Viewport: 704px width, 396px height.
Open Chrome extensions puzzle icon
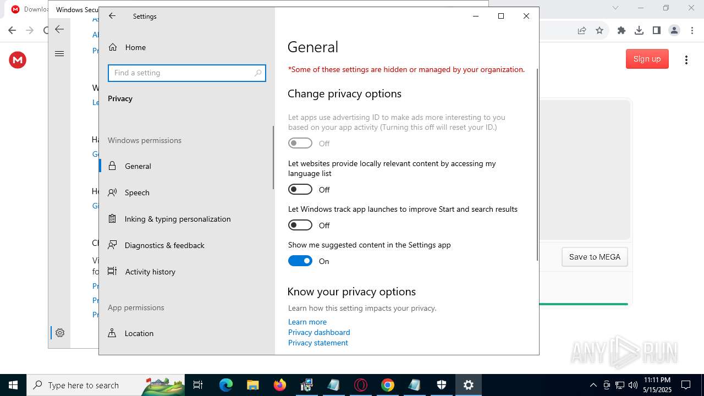(x=621, y=31)
